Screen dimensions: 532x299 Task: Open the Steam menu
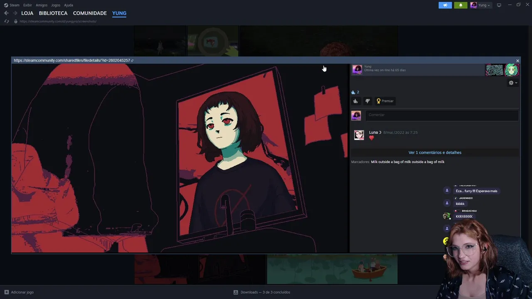(x=12, y=5)
